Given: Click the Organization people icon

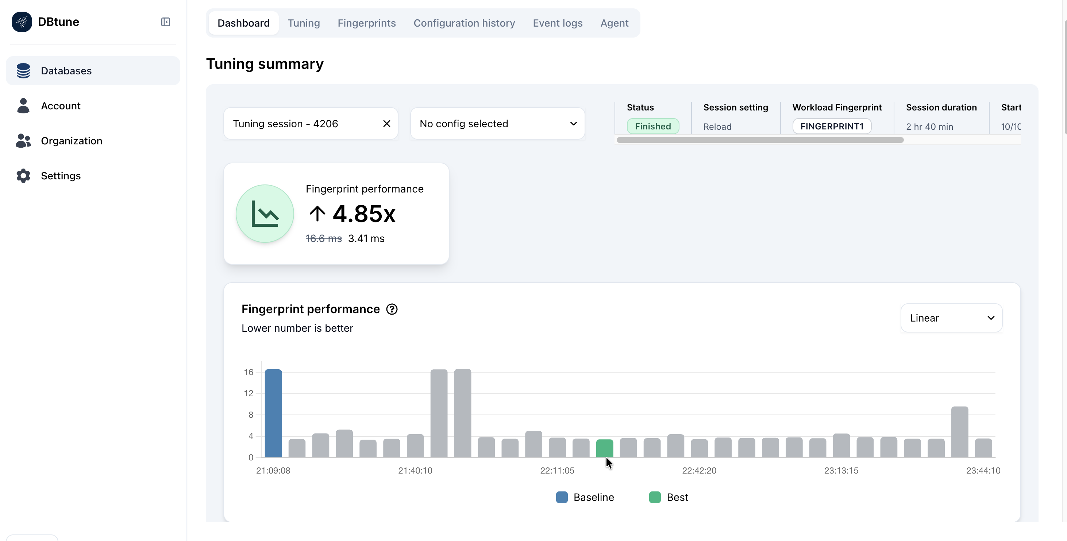Looking at the screenshot, I should 23,141.
